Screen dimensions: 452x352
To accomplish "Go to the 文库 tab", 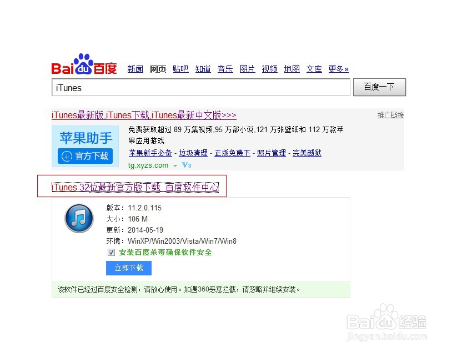I will coord(314,69).
